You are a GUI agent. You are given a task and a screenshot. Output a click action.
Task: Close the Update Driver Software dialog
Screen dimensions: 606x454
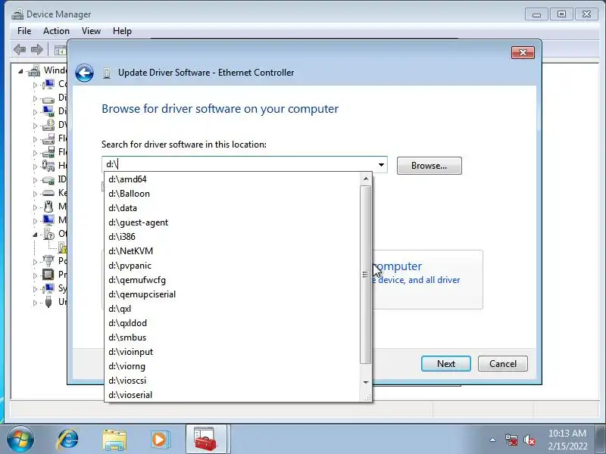pos(523,52)
